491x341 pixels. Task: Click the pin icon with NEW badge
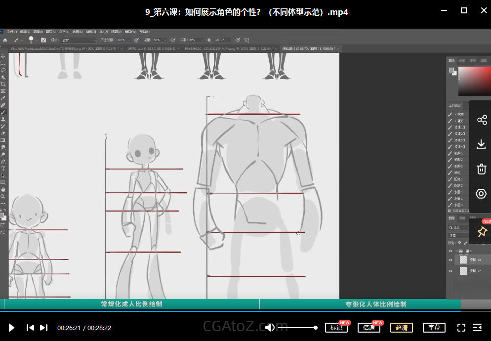482,232
